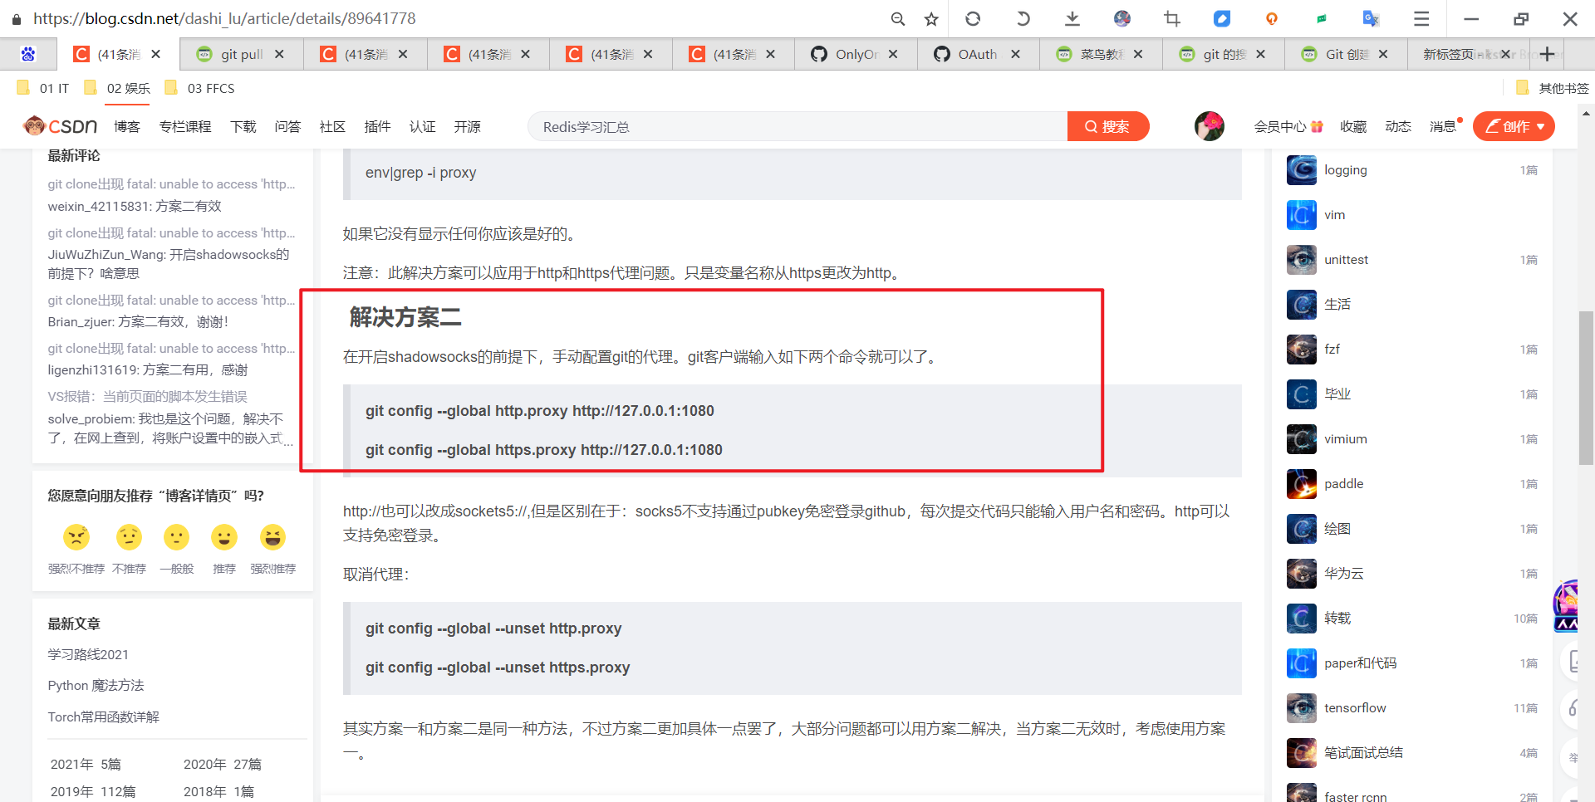The height and width of the screenshot is (802, 1595).
Task: Switch to the 菜鸟教程 tab
Action: tap(1100, 54)
